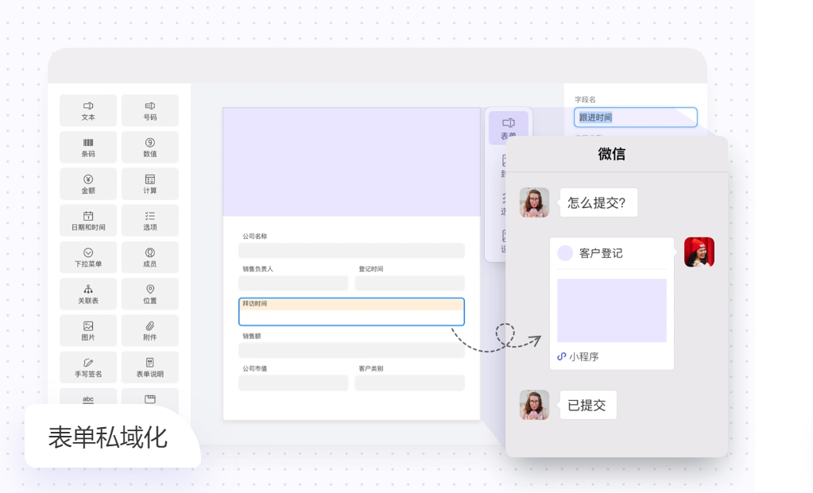This screenshot has width=813, height=493.
Task: Choose the 条码 barcode widget
Action: (88, 147)
